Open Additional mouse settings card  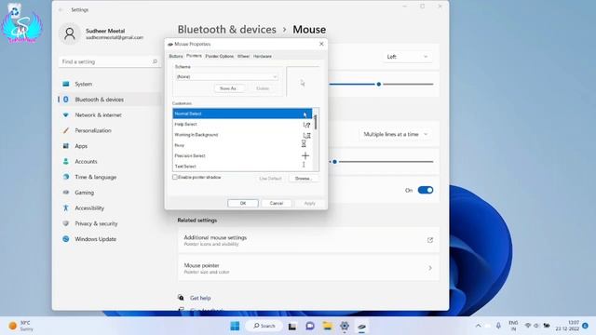pos(308,240)
